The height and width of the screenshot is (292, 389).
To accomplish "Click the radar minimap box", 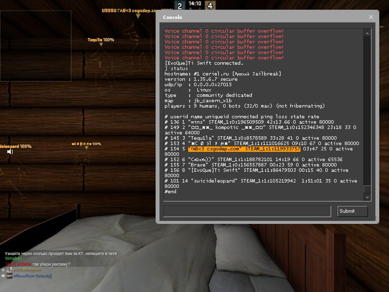I will point(35,40).
